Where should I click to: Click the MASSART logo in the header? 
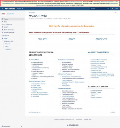(10, 9)
